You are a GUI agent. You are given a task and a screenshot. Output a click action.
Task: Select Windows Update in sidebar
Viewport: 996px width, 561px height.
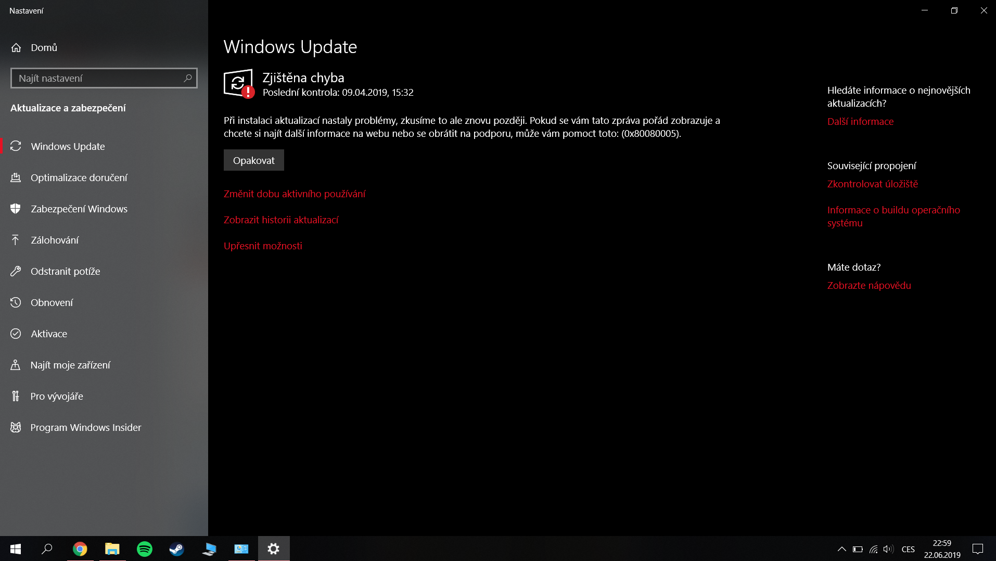pyautogui.click(x=104, y=146)
